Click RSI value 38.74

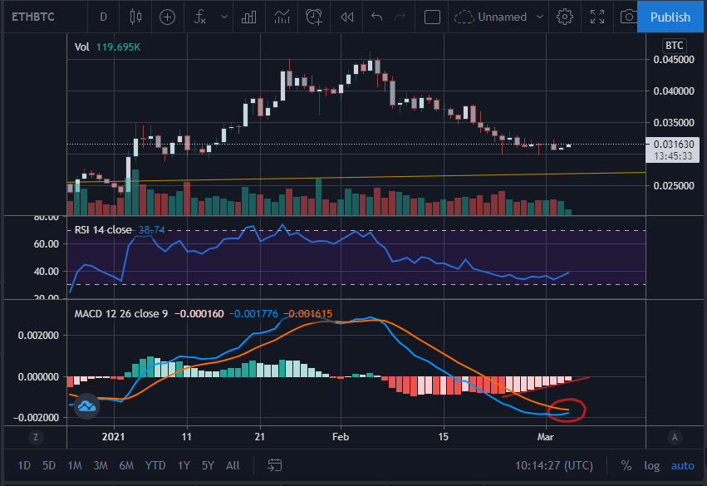152,230
